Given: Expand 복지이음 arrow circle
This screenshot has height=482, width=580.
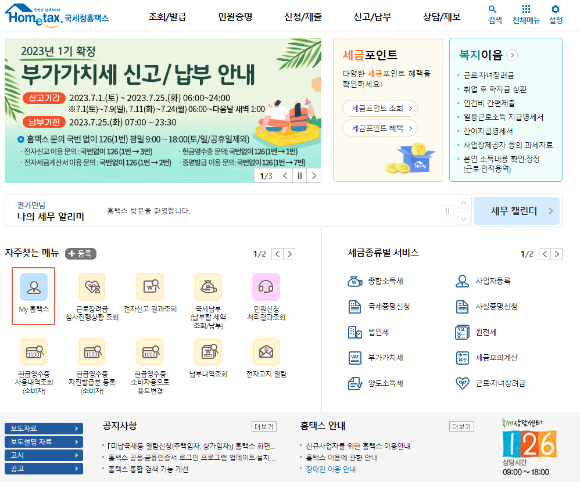Looking at the screenshot, I should (x=512, y=55).
